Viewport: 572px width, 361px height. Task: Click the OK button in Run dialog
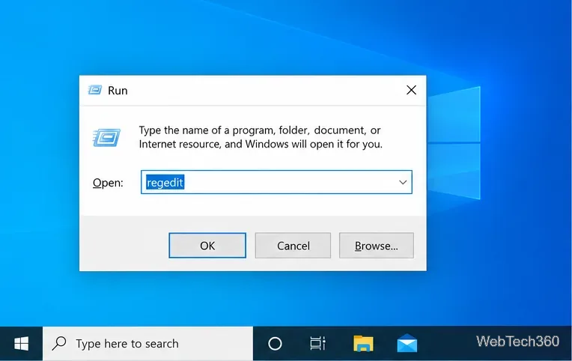pos(207,246)
